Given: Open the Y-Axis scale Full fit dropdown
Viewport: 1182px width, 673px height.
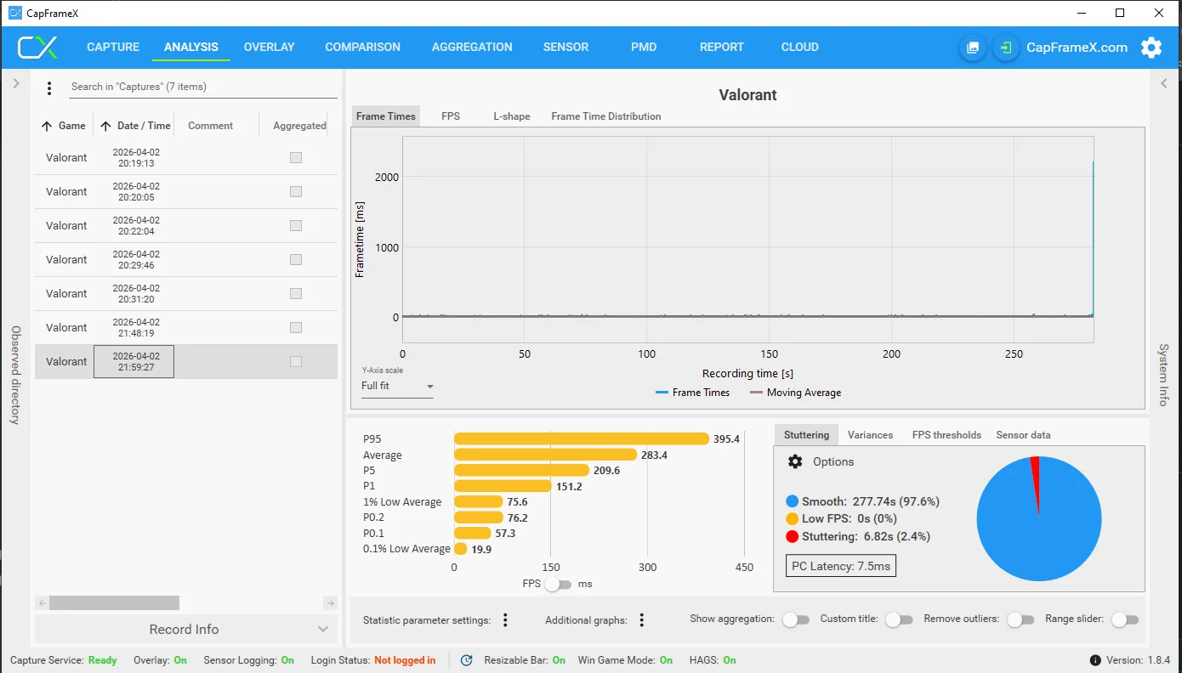Looking at the screenshot, I should (x=397, y=386).
